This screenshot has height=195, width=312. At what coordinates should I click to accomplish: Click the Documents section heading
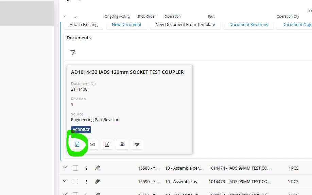tap(79, 38)
